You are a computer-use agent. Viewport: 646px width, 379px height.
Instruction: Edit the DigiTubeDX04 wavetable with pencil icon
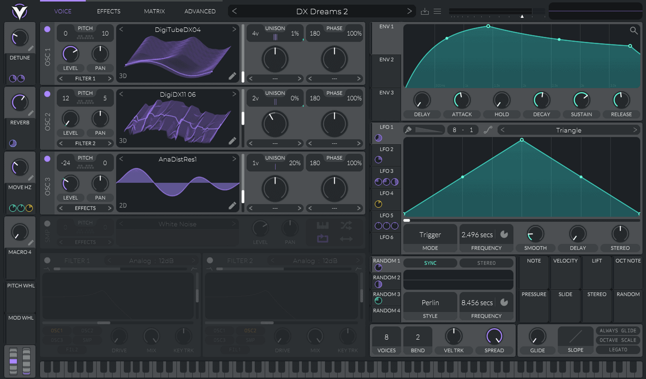[232, 76]
